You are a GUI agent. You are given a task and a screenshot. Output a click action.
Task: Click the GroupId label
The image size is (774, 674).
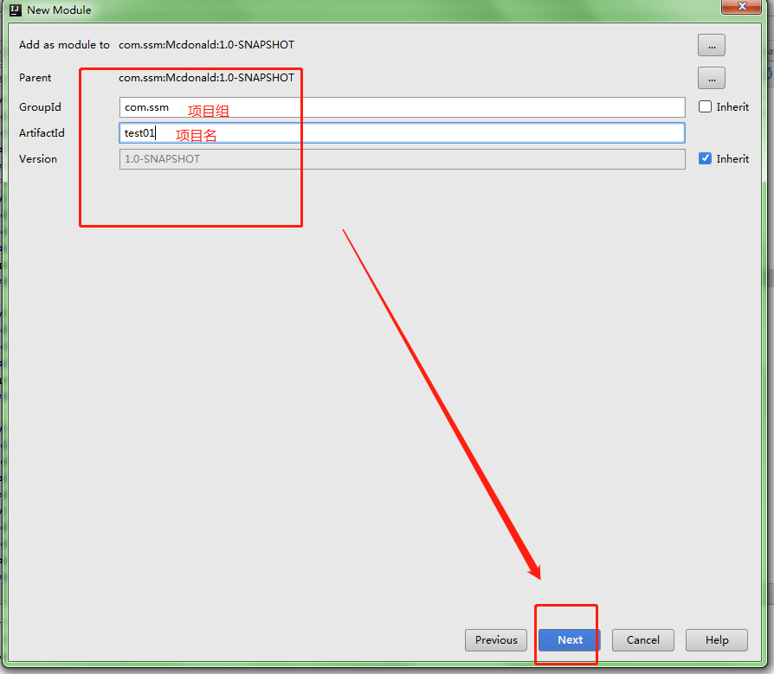[40, 107]
